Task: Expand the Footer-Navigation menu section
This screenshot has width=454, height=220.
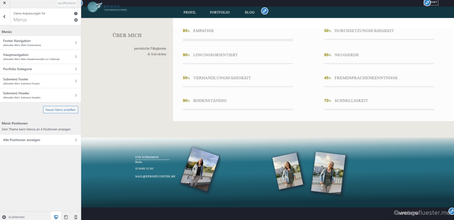Action: tap(40, 43)
